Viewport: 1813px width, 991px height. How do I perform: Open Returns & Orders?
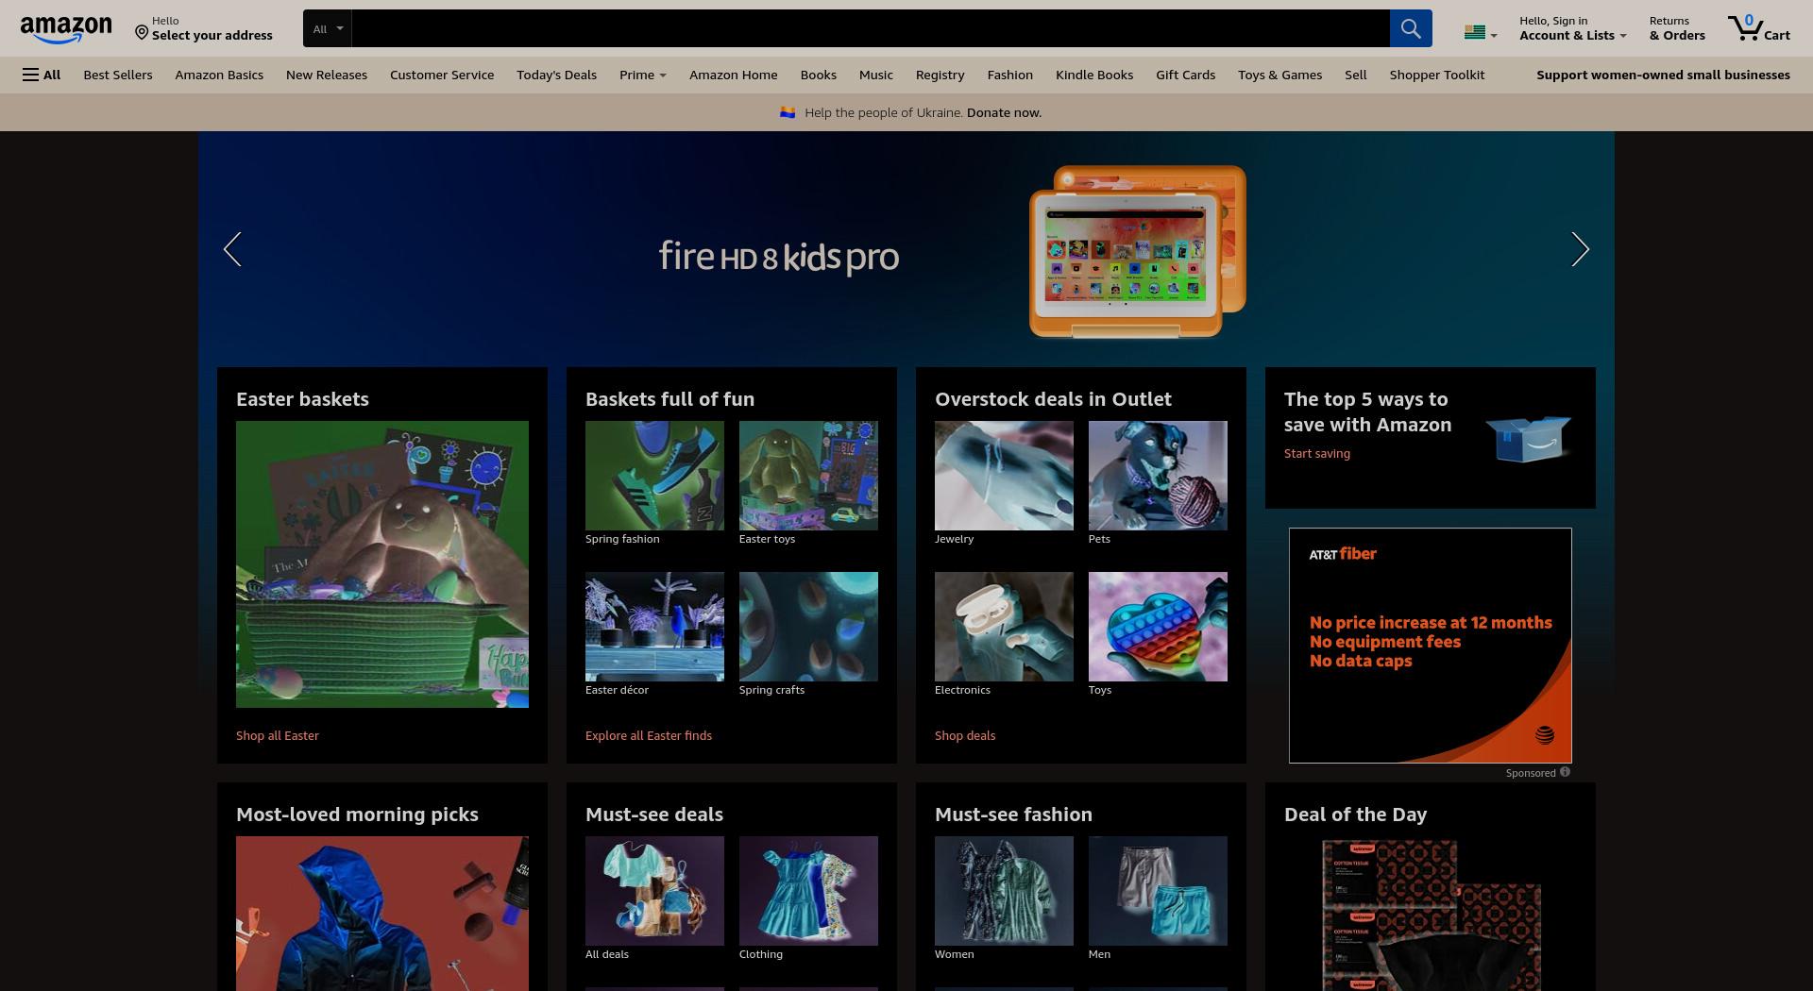(x=1677, y=28)
